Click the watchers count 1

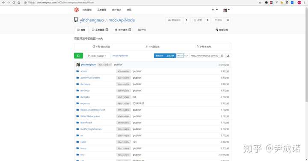tap(187, 20)
